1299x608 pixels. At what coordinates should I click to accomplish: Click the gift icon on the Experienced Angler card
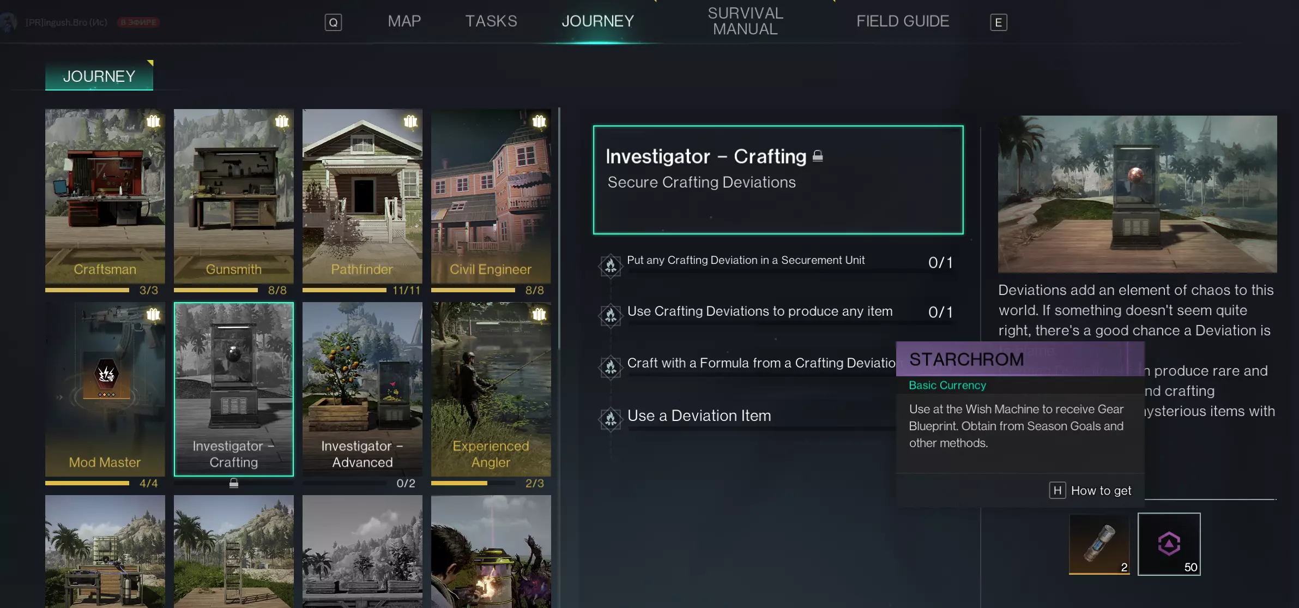tap(539, 314)
